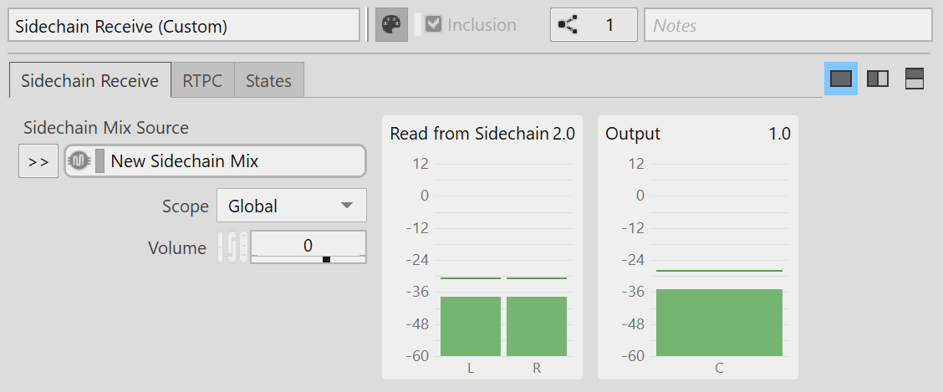The image size is (943, 392).
Task: Select top-bottom split panel layout
Action: coord(914,79)
